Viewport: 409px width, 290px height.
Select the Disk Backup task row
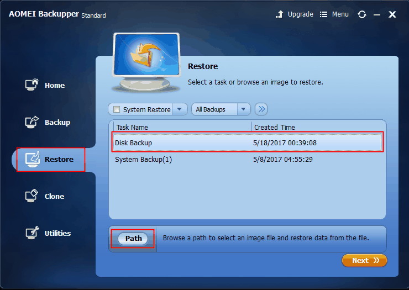click(247, 143)
